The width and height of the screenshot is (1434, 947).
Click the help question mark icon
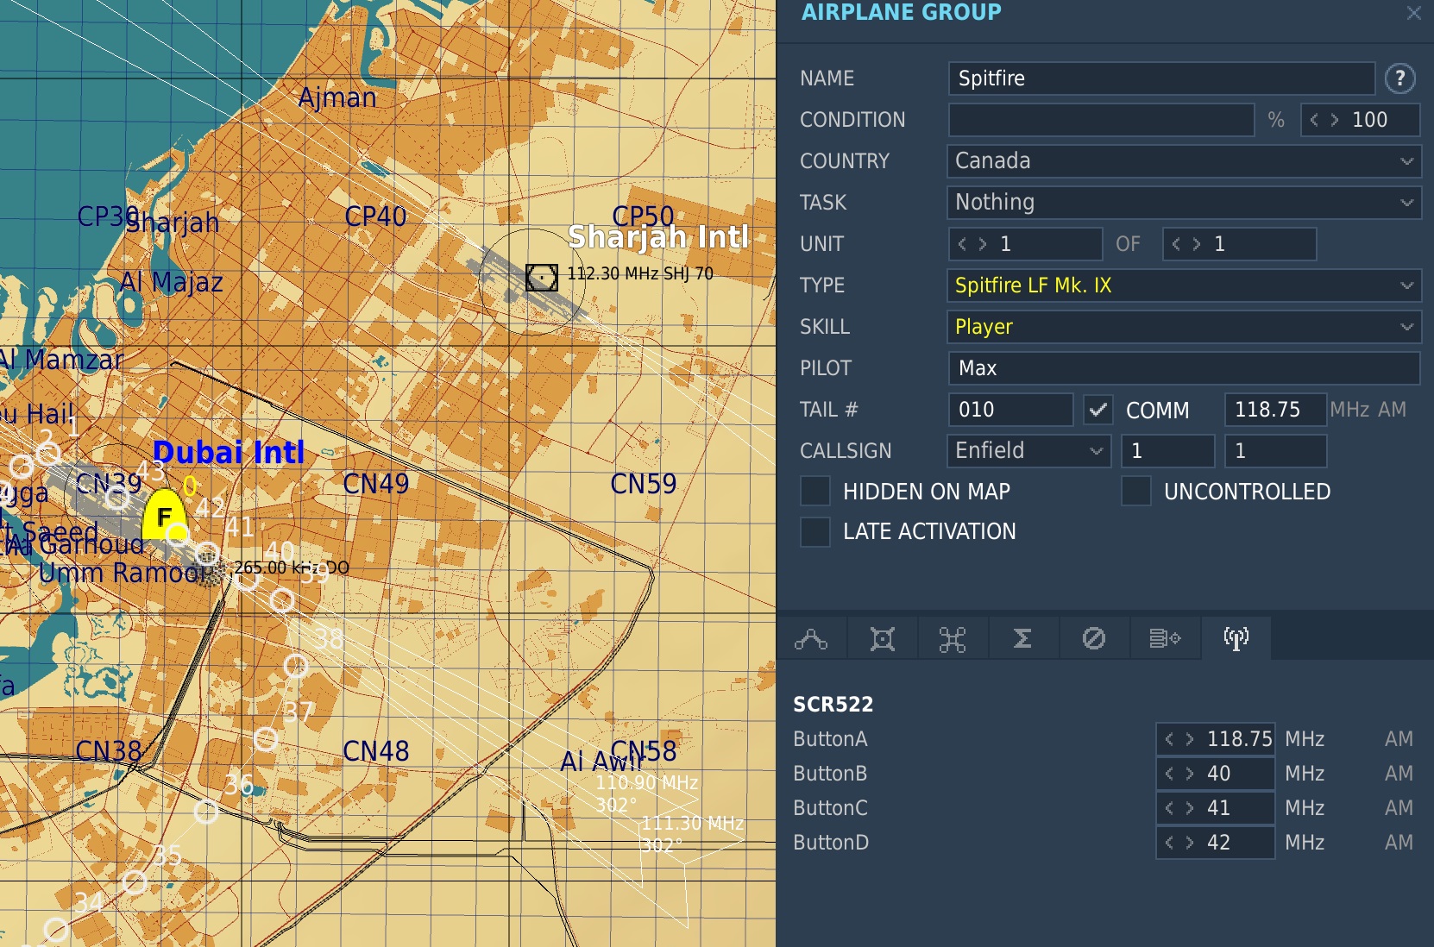point(1399,78)
